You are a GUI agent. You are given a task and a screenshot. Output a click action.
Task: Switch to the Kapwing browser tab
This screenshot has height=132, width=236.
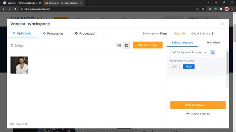(x=22, y=3)
